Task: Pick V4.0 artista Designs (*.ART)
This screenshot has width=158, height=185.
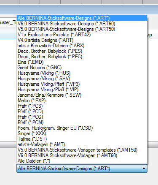Action: pyautogui.click(x=82, y=40)
